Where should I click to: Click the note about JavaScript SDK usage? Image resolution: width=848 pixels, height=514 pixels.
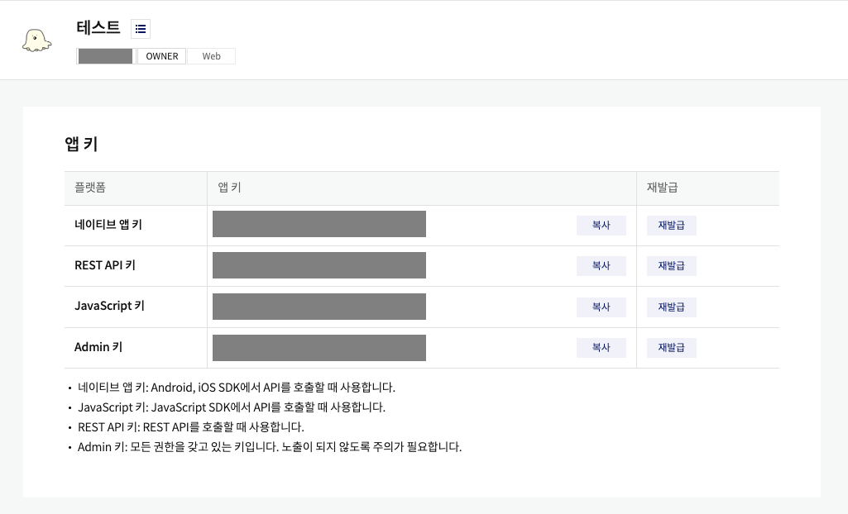pos(232,407)
